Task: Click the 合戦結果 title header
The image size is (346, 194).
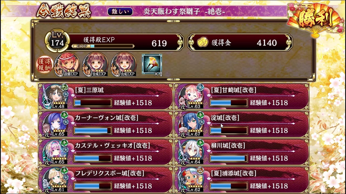Action: 64,11
